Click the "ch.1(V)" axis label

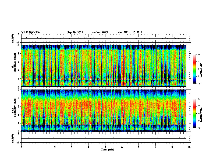click(13, 38)
